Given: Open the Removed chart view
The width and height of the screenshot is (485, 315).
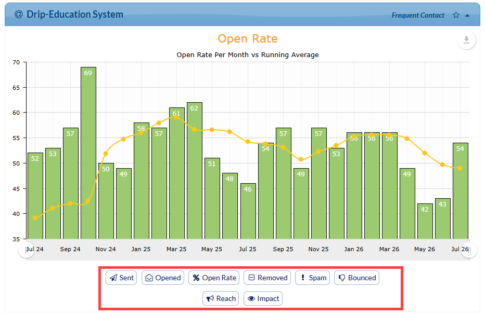Looking at the screenshot, I should click(x=267, y=278).
